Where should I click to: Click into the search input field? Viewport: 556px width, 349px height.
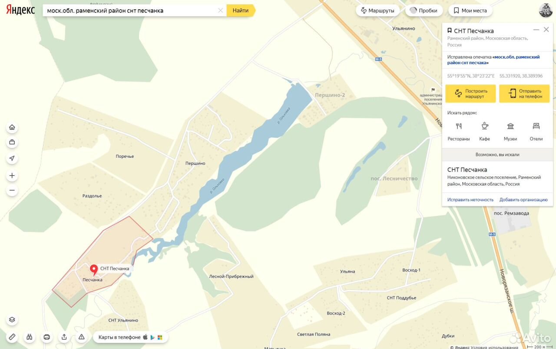click(129, 10)
